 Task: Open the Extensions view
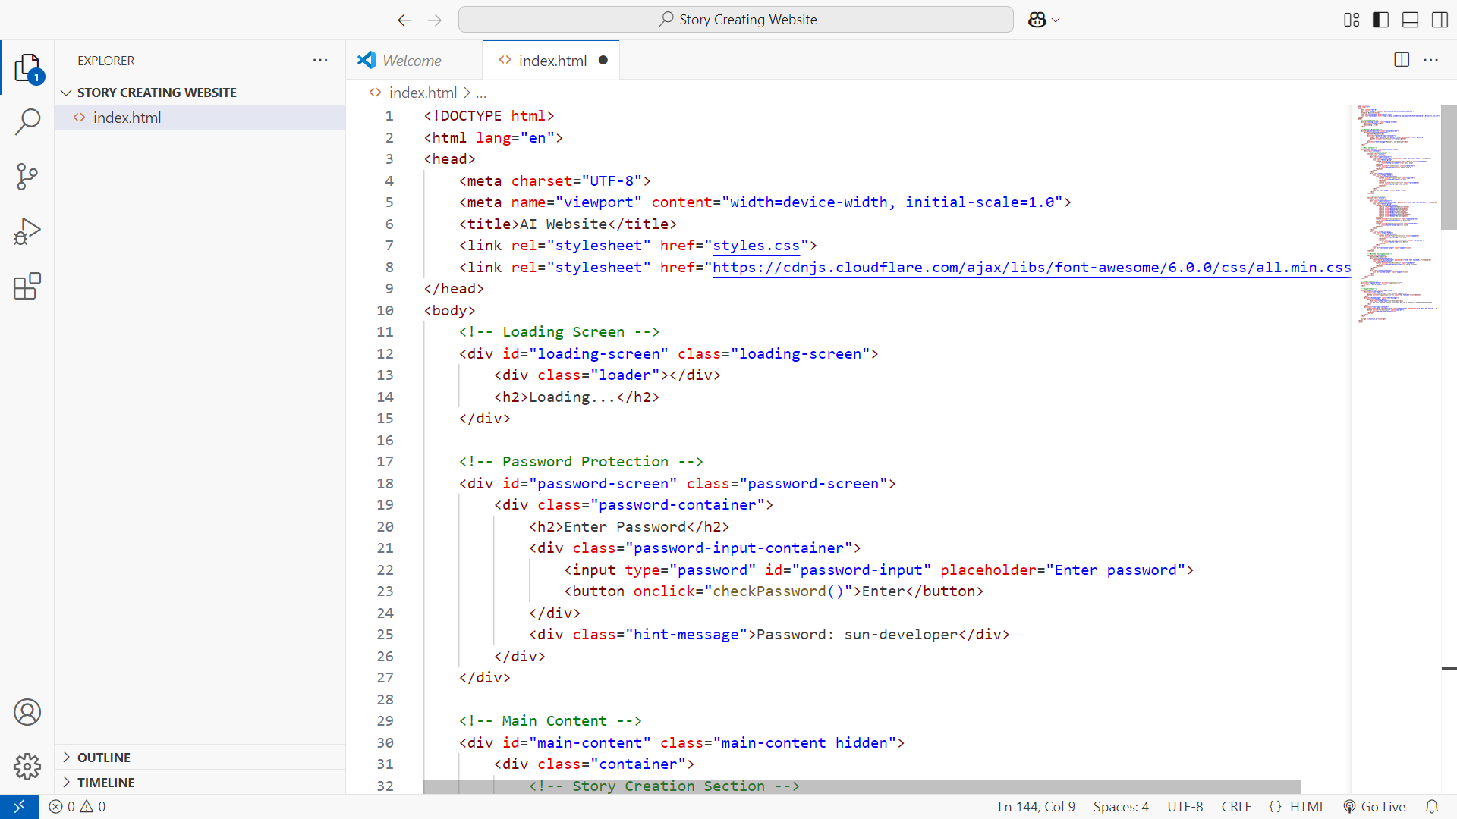[27, 286]
